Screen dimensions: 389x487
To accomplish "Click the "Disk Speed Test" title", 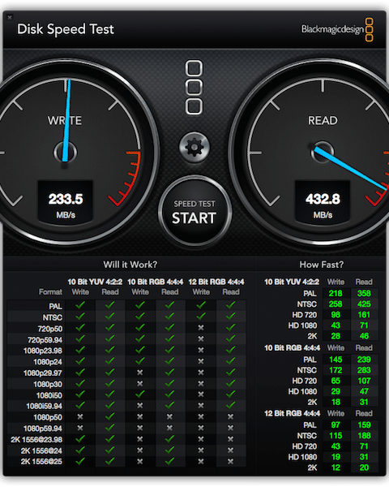I will (66, 29).
